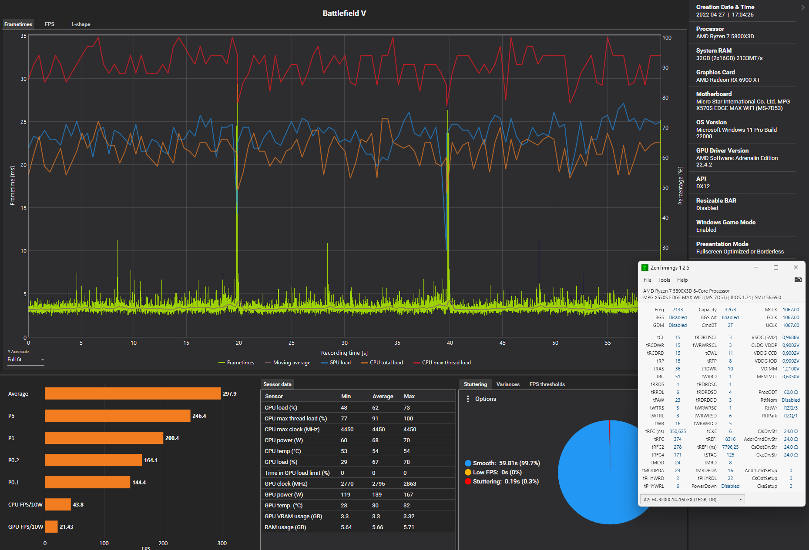Click the P0.1 FPS bar 144.4
Screen dimensions: 809x550
[x=87, y=482]
